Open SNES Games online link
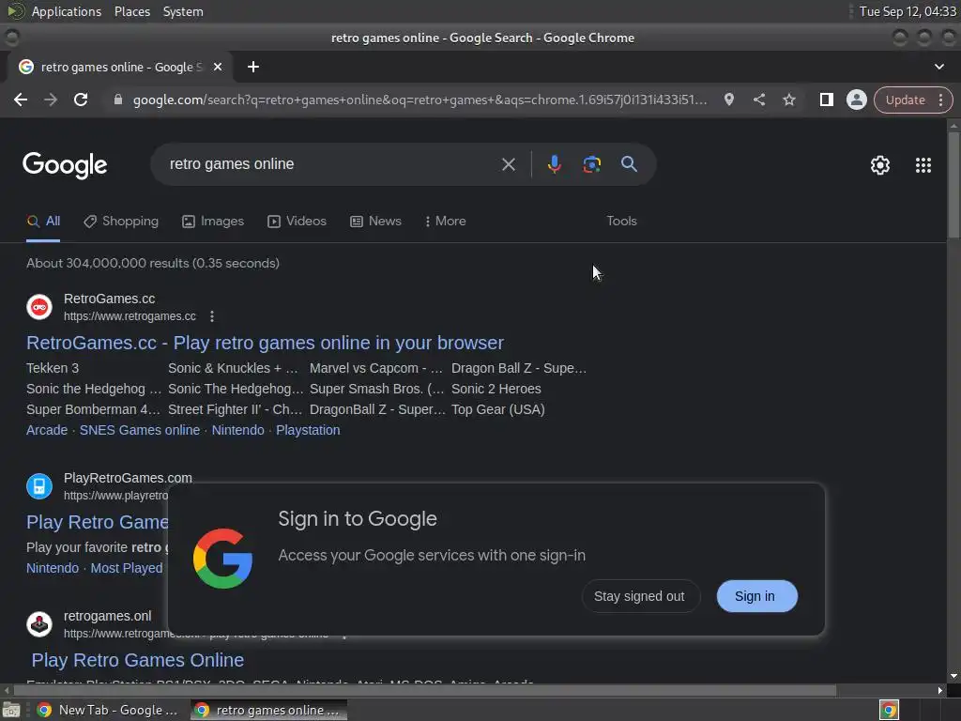Screen dimensions: 961x721 coord(140,430)
